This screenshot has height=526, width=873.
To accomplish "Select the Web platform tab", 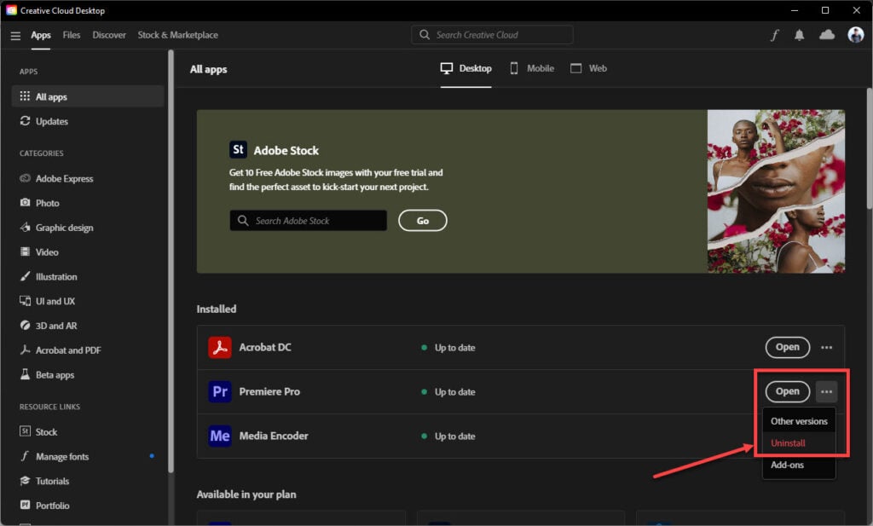I will (x=588, y=68).
